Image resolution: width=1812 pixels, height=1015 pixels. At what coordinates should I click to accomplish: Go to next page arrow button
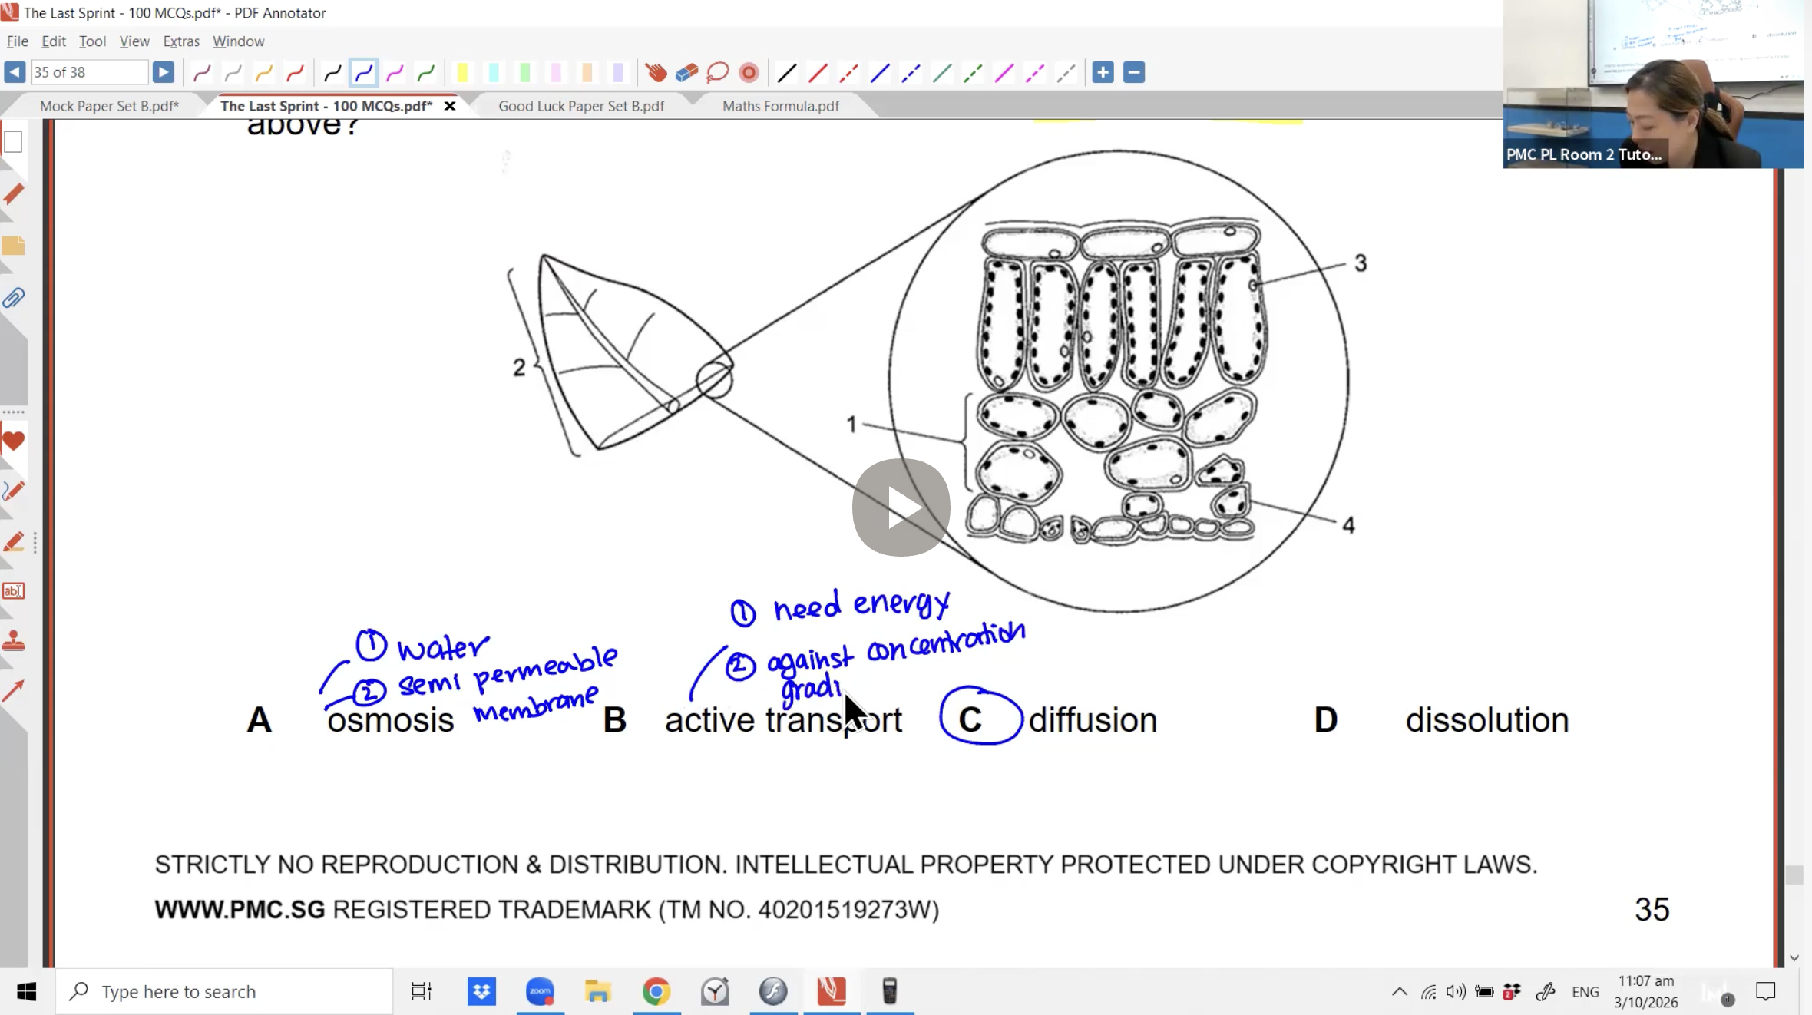(163, 72)
